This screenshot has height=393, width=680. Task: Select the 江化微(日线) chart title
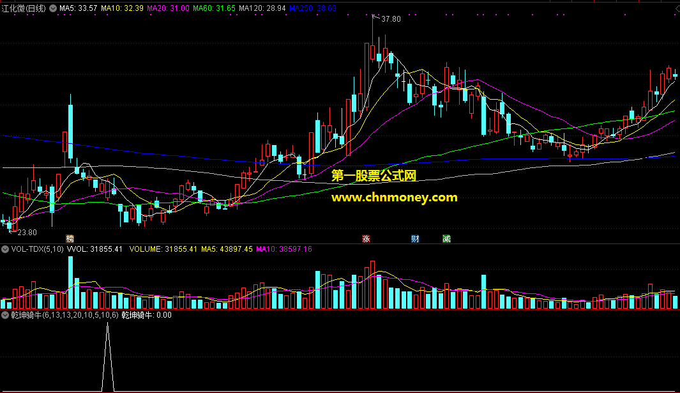pyautogui.click(x=24, y=8)
